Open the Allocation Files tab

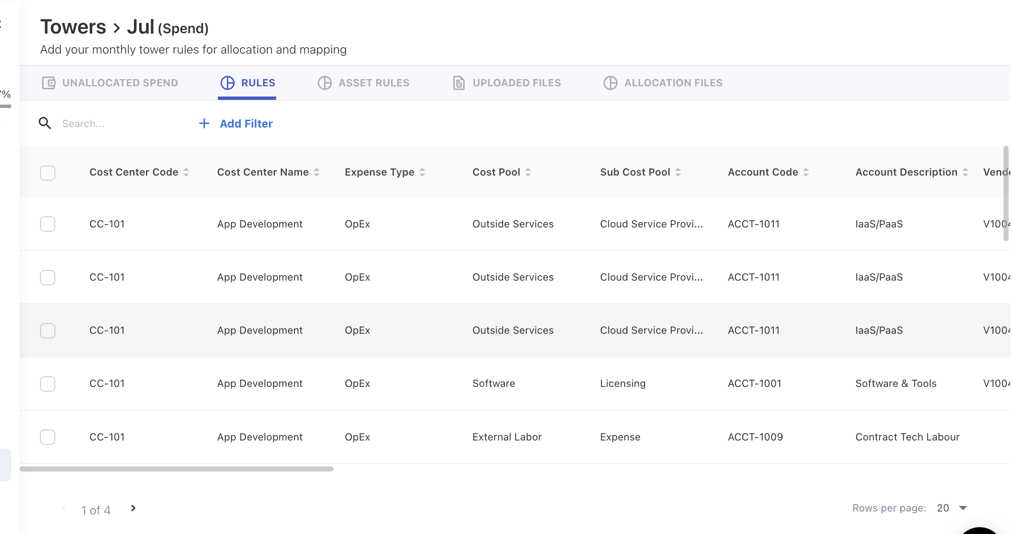[673, 82]
